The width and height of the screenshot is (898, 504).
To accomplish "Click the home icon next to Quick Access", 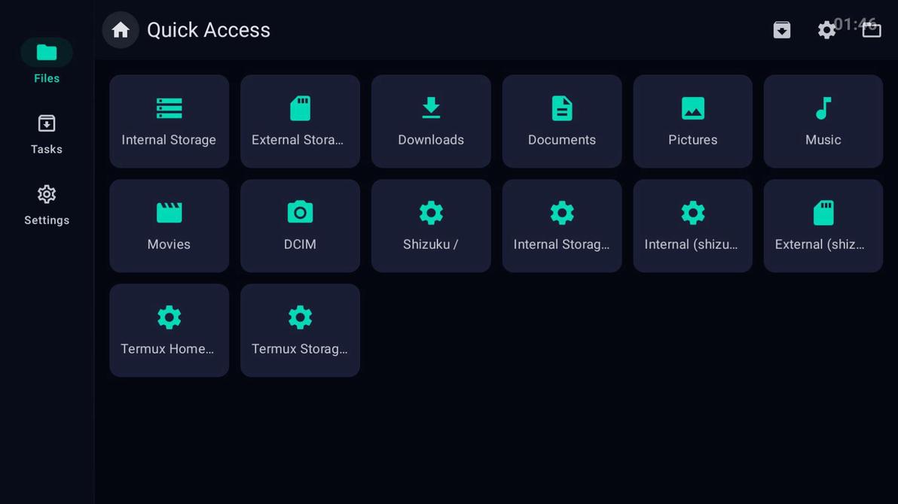I will [121, 29].
